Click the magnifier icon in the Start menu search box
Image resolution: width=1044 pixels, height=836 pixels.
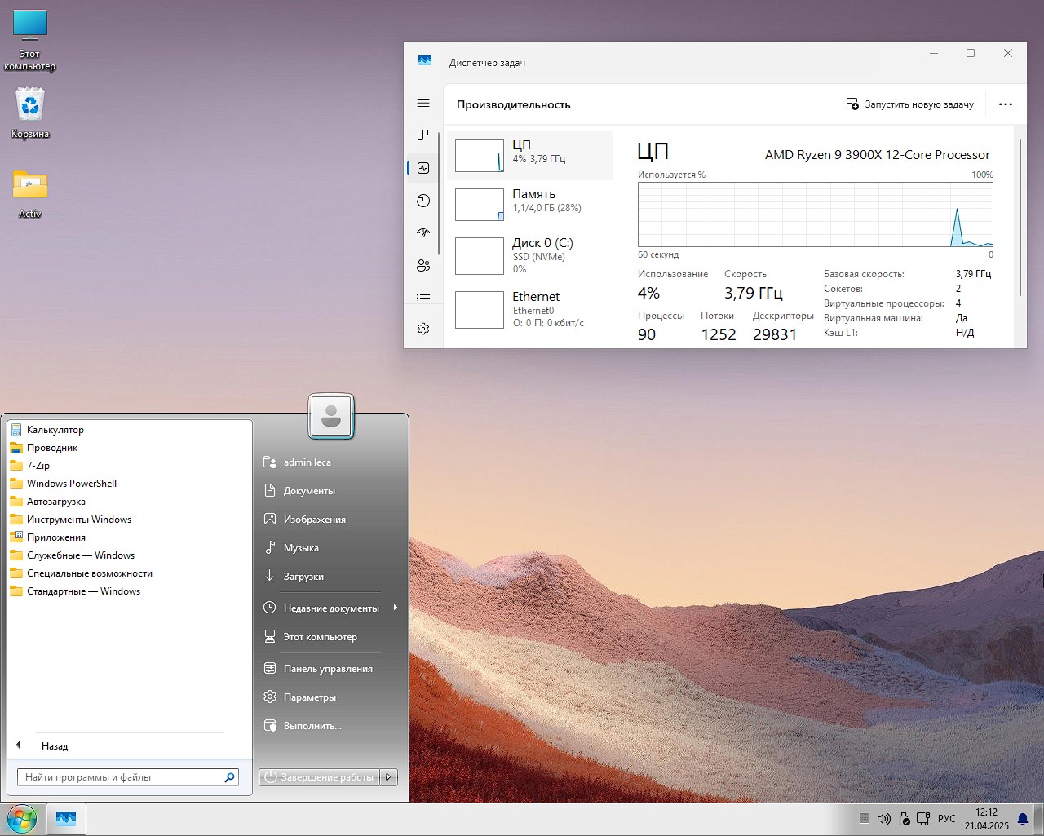tap(230, 777)
